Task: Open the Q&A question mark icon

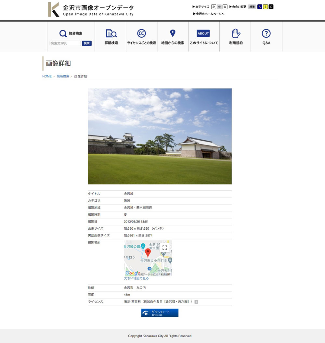Action: point(266,33)
